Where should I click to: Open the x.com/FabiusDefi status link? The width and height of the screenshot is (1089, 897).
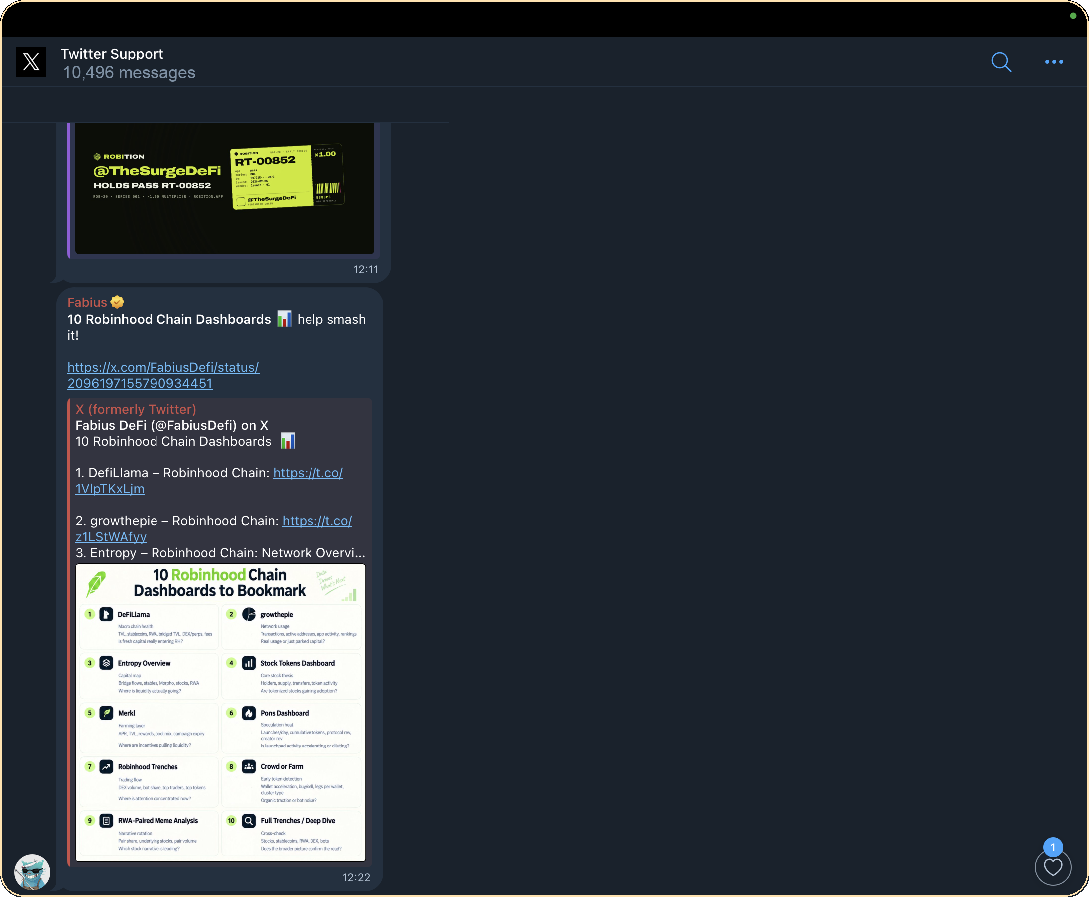163,375
